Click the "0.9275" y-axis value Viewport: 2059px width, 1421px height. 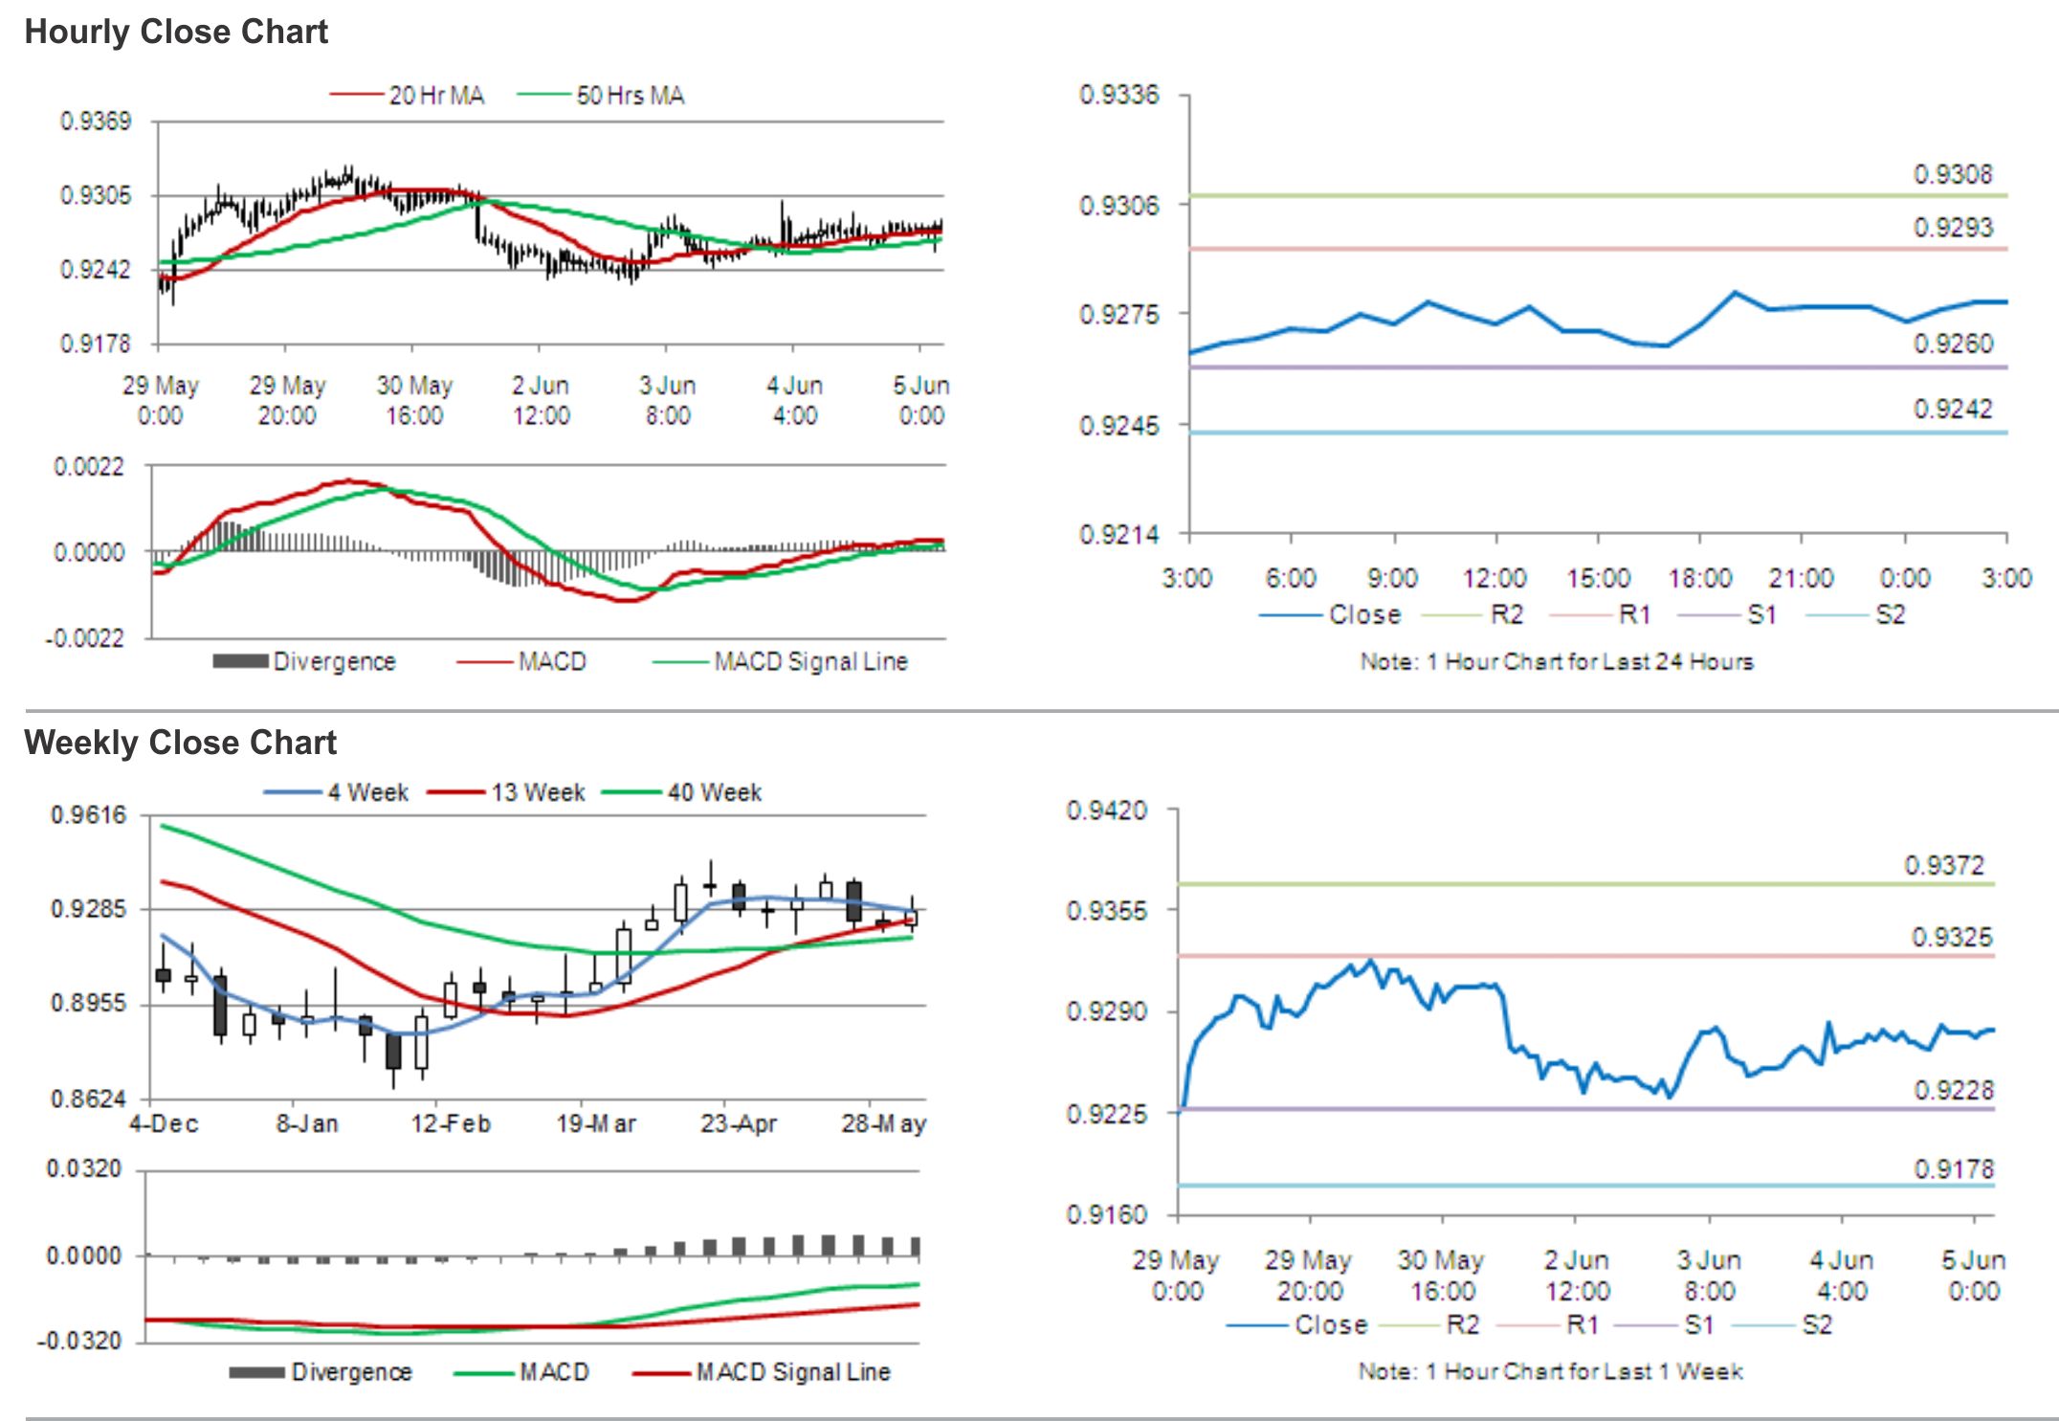[x=1118, y=315]
